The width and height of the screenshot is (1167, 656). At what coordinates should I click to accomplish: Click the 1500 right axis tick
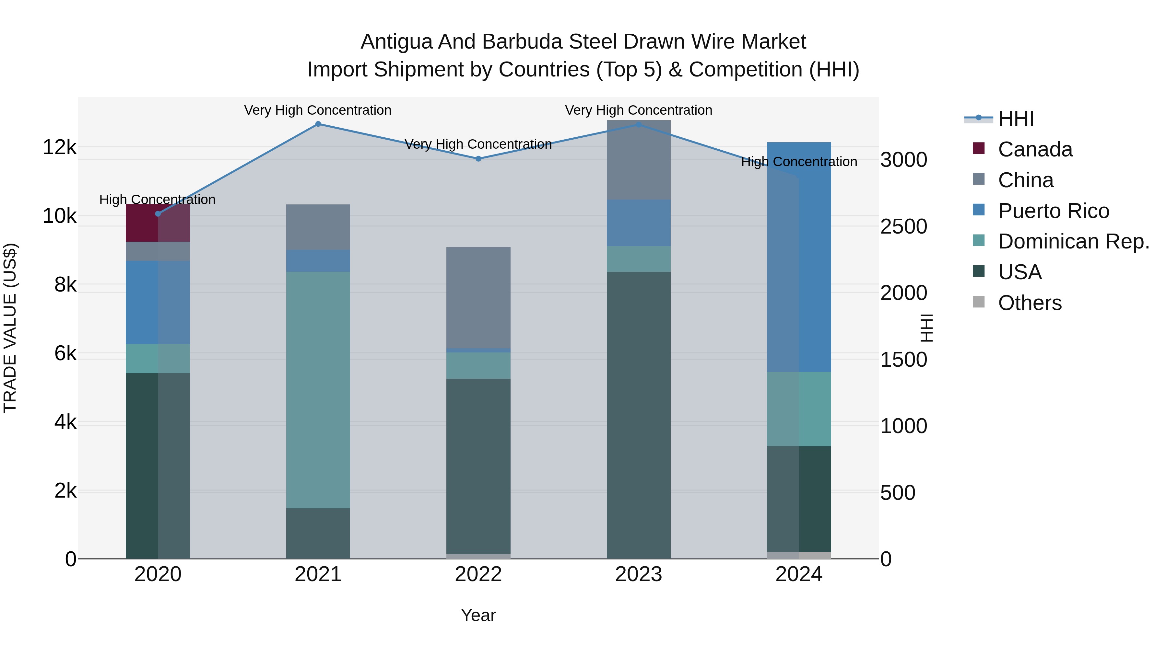click(x=904, y=360)
